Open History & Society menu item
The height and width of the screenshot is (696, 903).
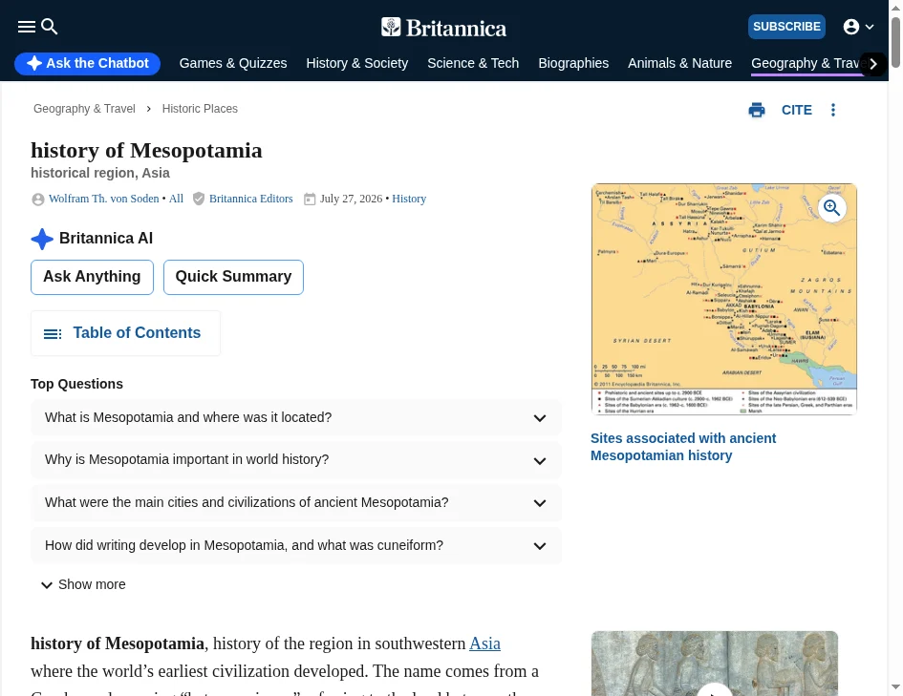coord(357,63)
